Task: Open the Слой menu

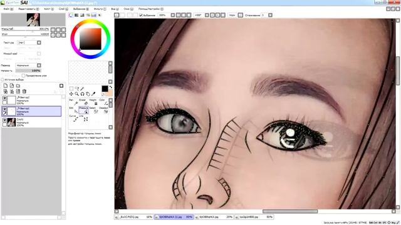Action: point(64,9)
